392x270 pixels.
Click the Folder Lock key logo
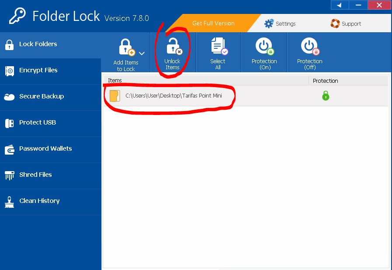[x=17, y=16]
